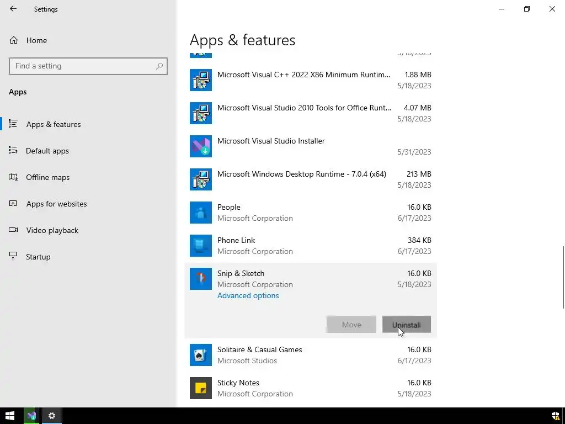Screen dimensions: 565x424
Task: Click the 384 KB size value
Action: (x=419, y=241)
